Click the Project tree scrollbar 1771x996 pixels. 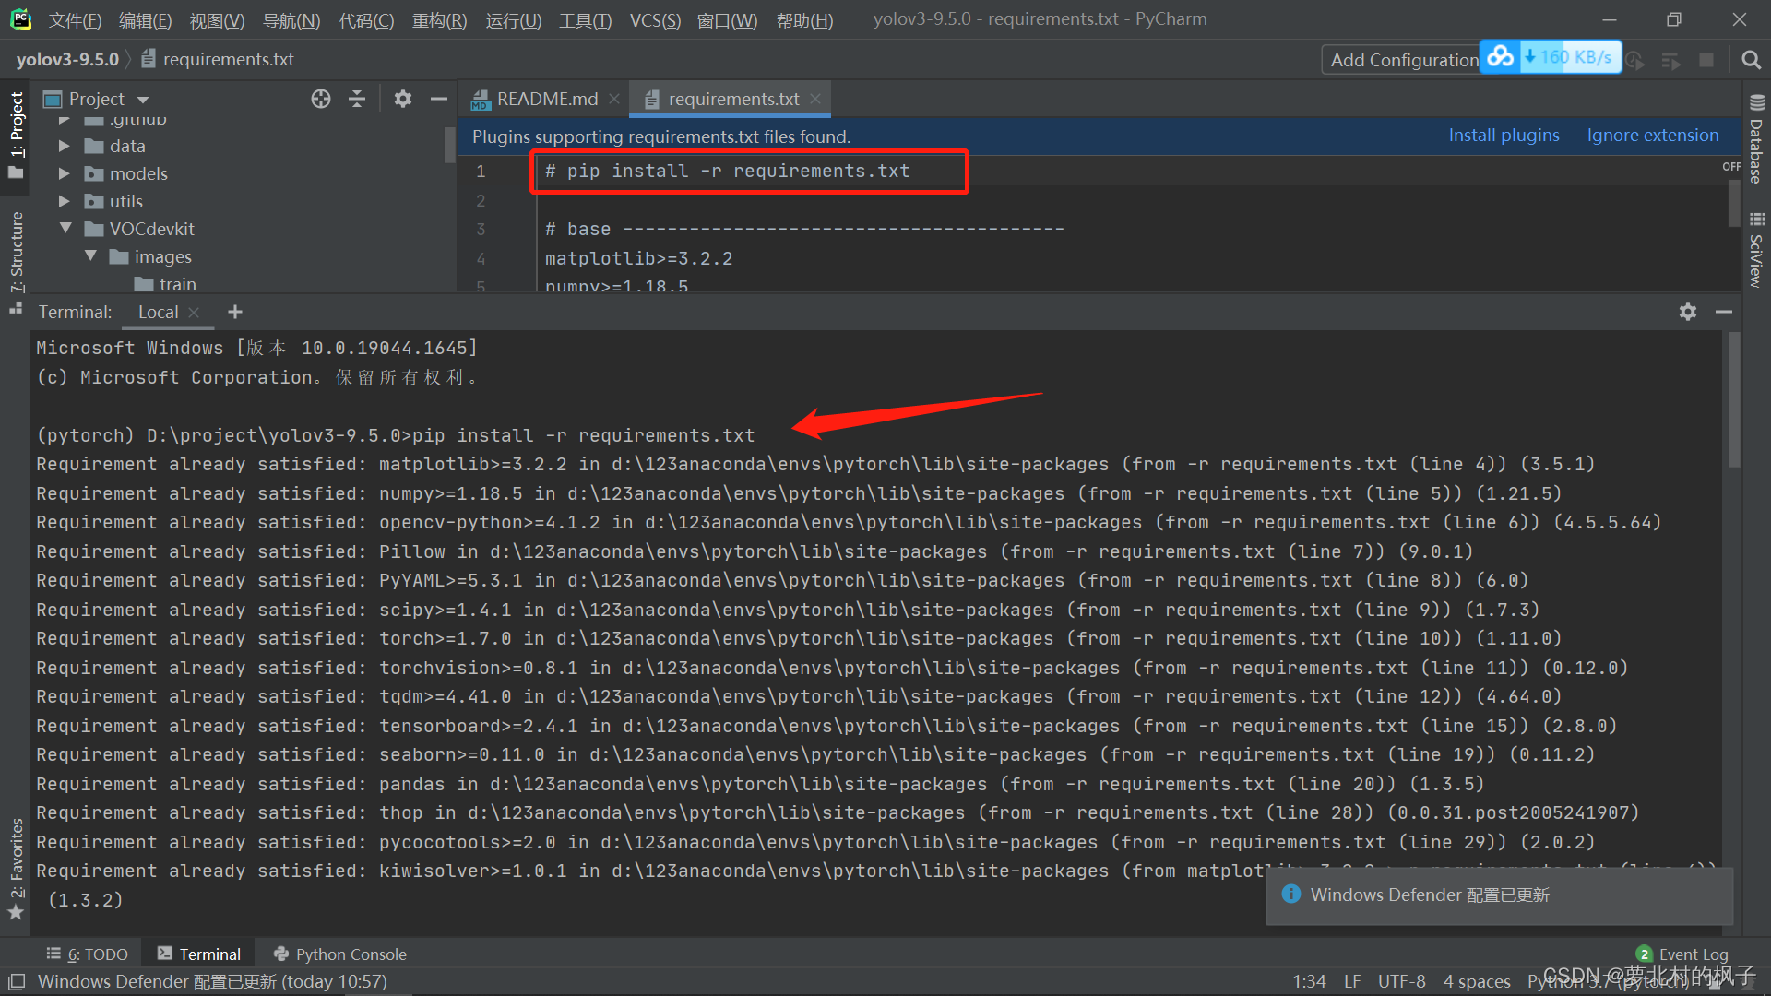click(x=450, y=144)
